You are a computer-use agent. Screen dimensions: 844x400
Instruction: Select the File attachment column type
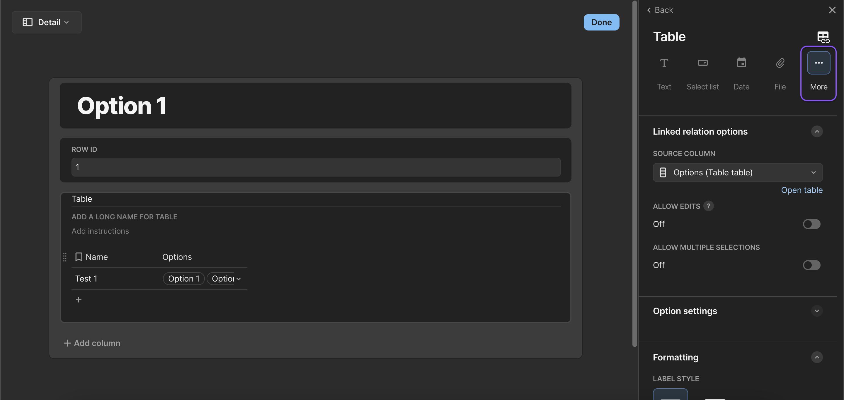click(x=780, y=63)
